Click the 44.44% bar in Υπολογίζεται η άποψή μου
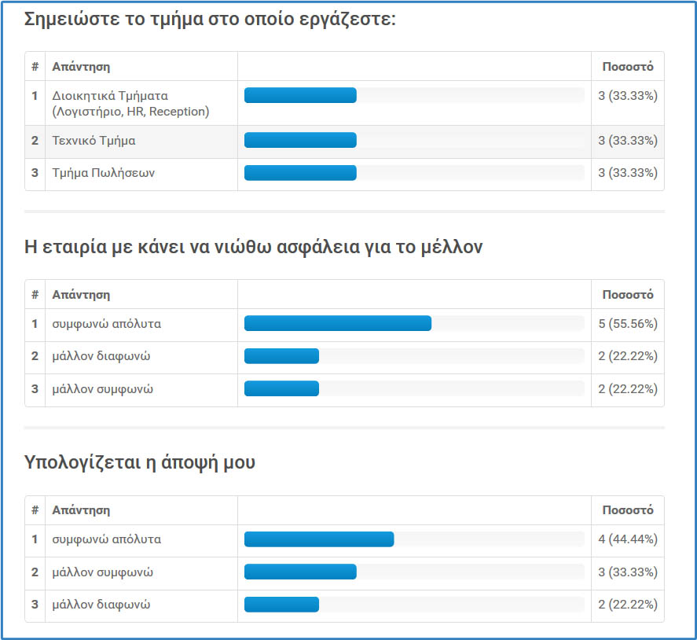The image size is (697, 640). click(319, 539)
